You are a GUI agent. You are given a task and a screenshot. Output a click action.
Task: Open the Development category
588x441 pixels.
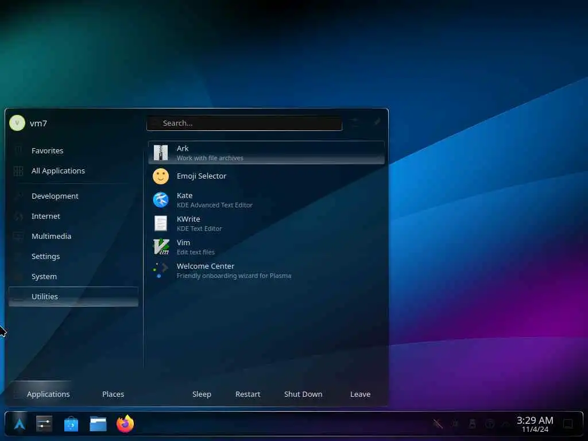(73, 196)
